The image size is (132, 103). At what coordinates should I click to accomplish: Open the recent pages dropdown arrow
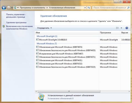(x=12, y=8)
